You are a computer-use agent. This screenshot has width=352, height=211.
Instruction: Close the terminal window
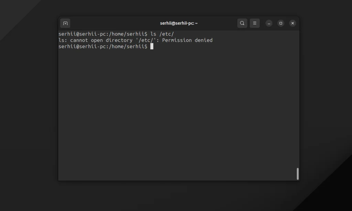coord(293,23)
